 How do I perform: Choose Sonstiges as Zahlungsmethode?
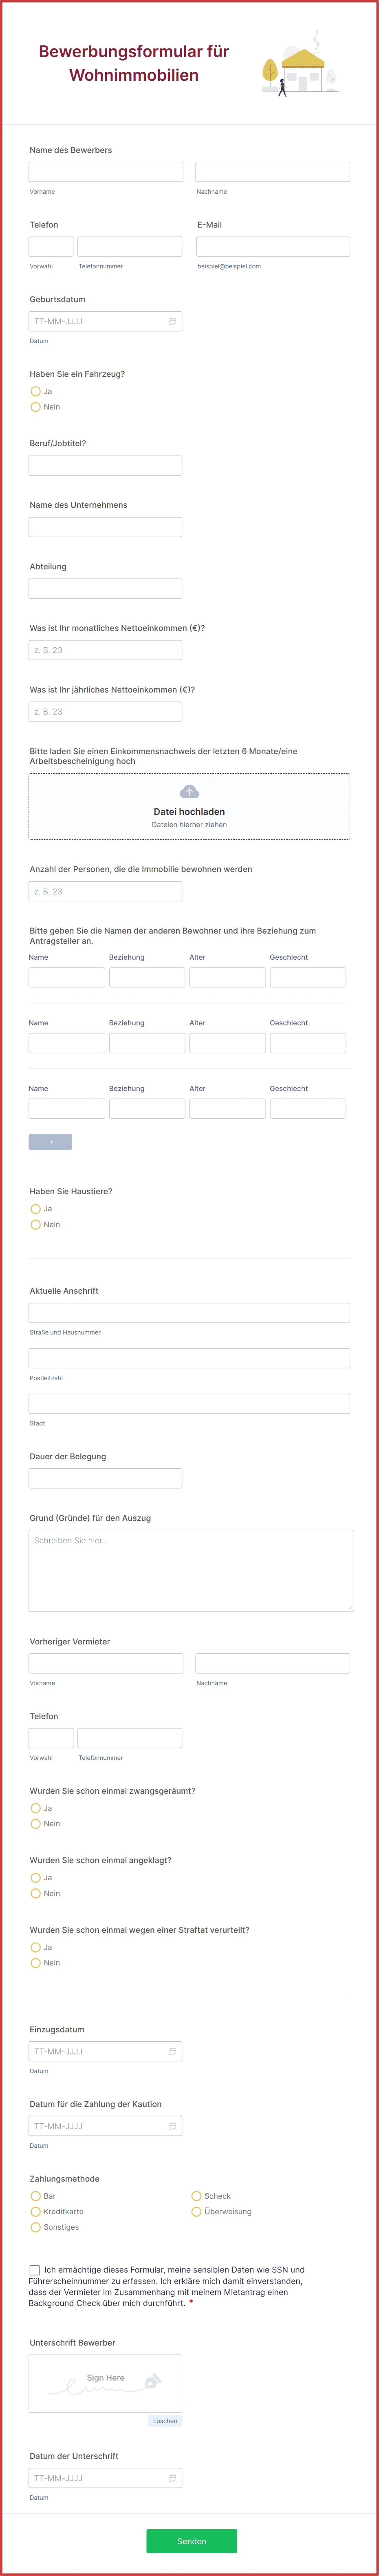35,2227
